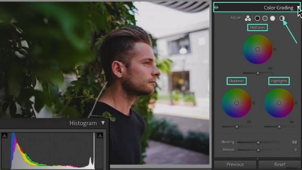Click the Adjust label
Image resolution: width=302 pixels, height=170 pixels.
(236, 18)
